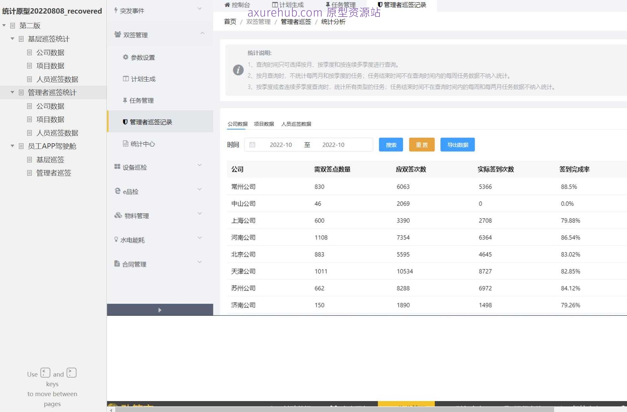627x412 pixels.
Task: Click the start date 2022-10 field
Action: [x=281, y=145]
